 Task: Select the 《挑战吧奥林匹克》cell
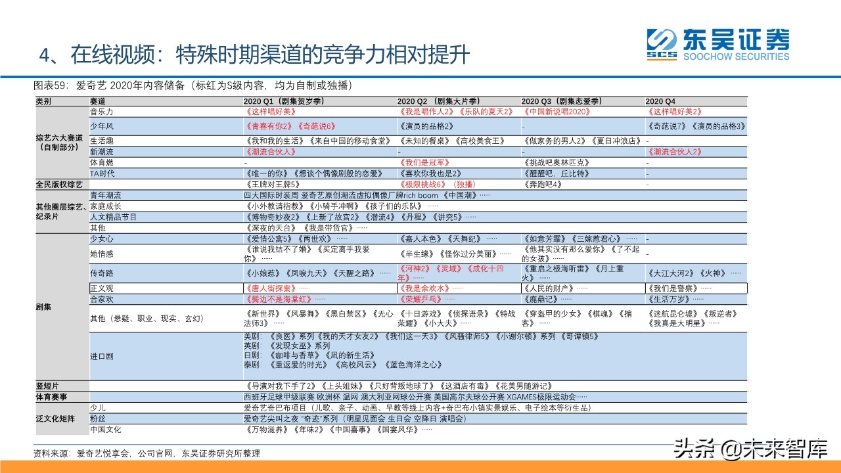[556, 162]
